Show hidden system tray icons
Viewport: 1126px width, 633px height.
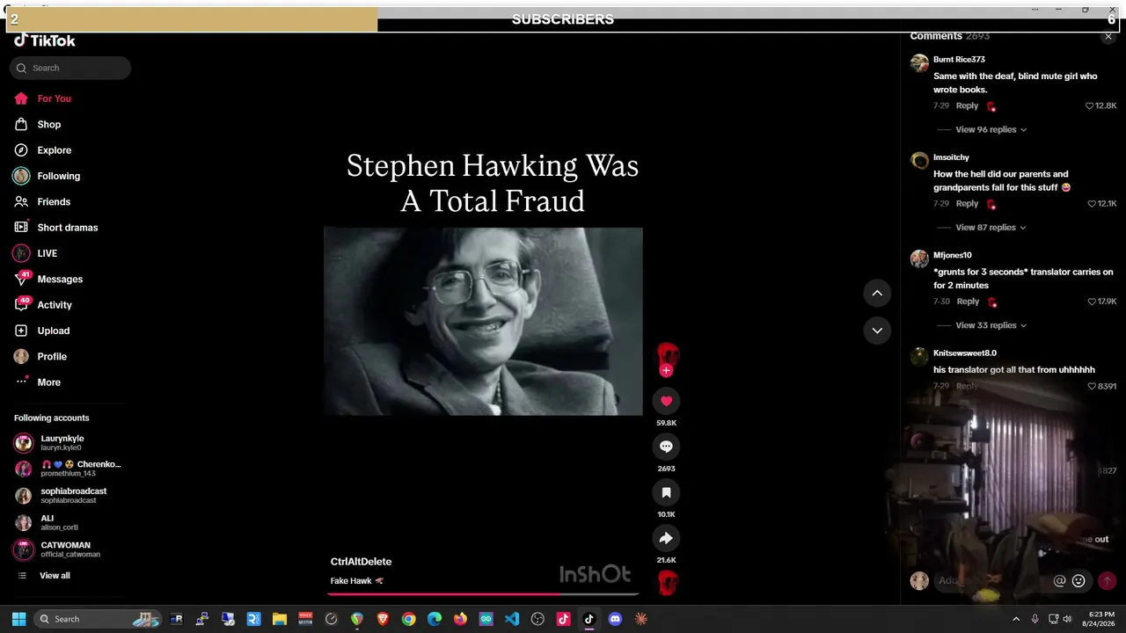click(1016, 619)
